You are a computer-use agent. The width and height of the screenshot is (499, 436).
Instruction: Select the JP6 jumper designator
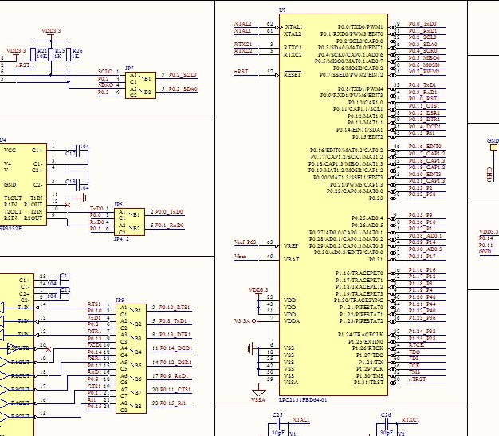(x=118, y=204)
